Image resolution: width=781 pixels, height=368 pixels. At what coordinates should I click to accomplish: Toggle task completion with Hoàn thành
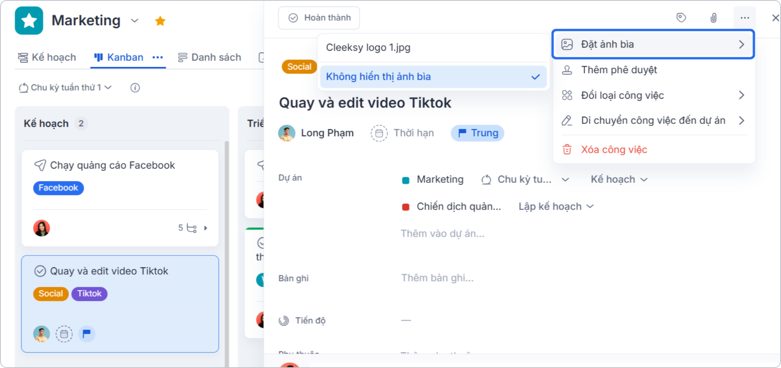[x=319, y=17]
